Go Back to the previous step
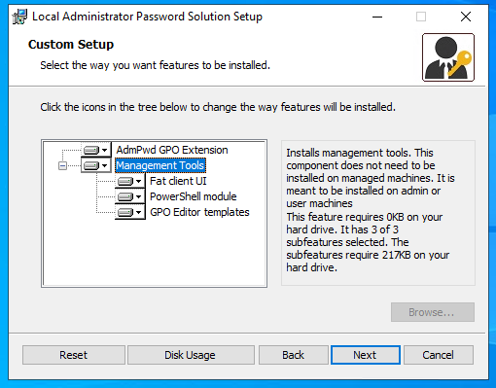 coord(294,355)
